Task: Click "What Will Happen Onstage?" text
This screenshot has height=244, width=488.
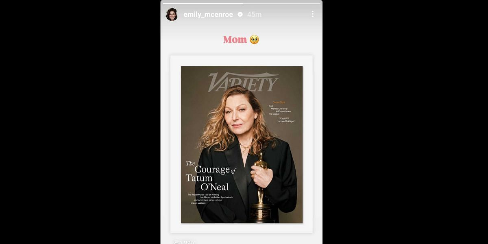Action: click(x=286, y=120)
